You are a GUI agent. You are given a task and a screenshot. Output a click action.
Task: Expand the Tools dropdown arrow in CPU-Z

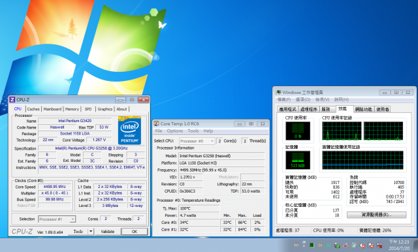pyautogui.click(x=91, y=232)
